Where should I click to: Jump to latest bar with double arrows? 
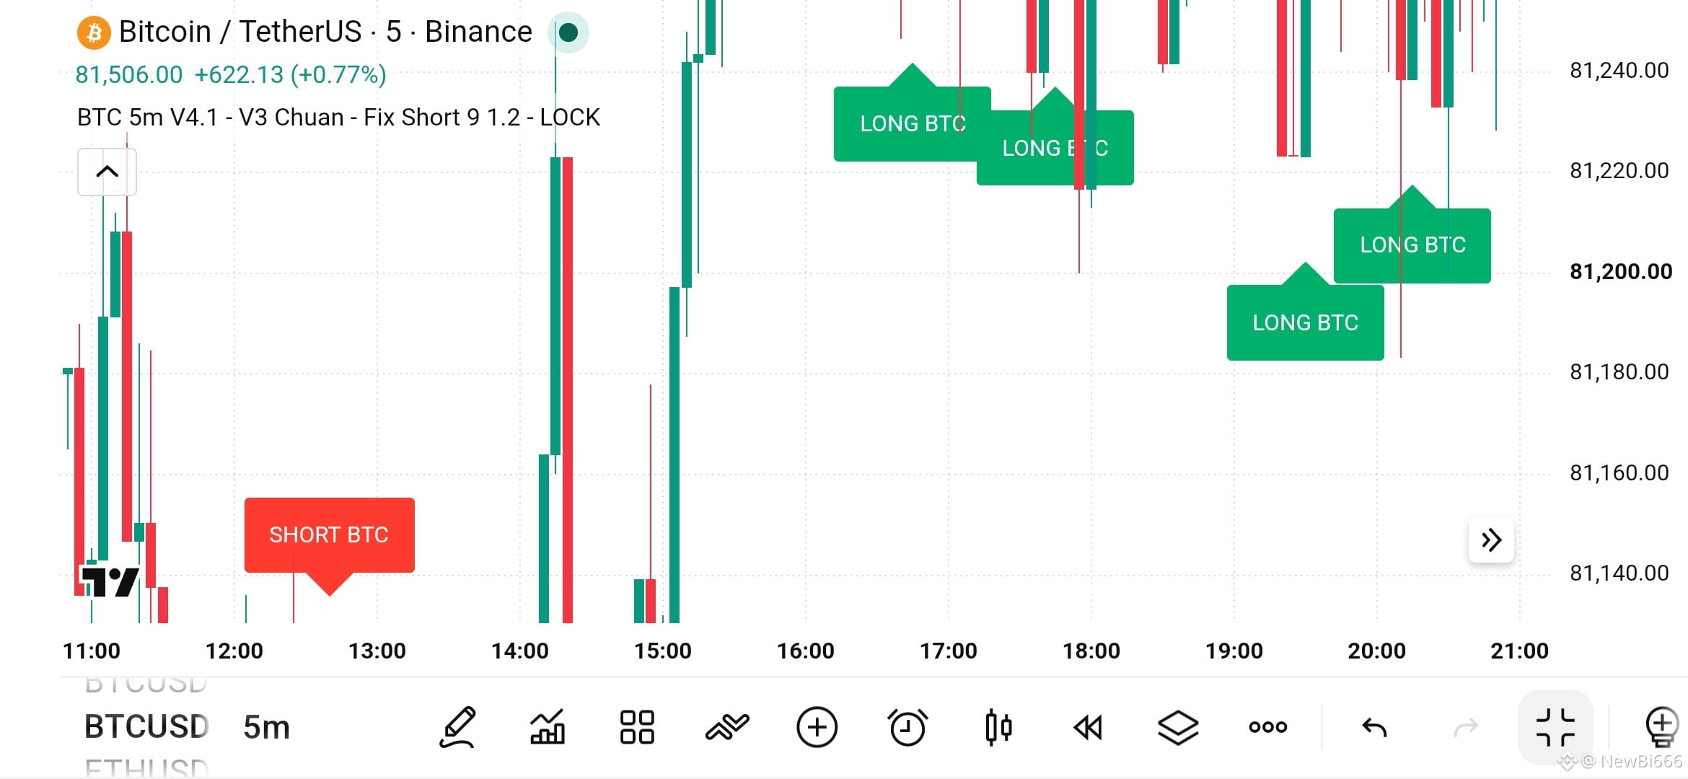[x=1491, y=540]
